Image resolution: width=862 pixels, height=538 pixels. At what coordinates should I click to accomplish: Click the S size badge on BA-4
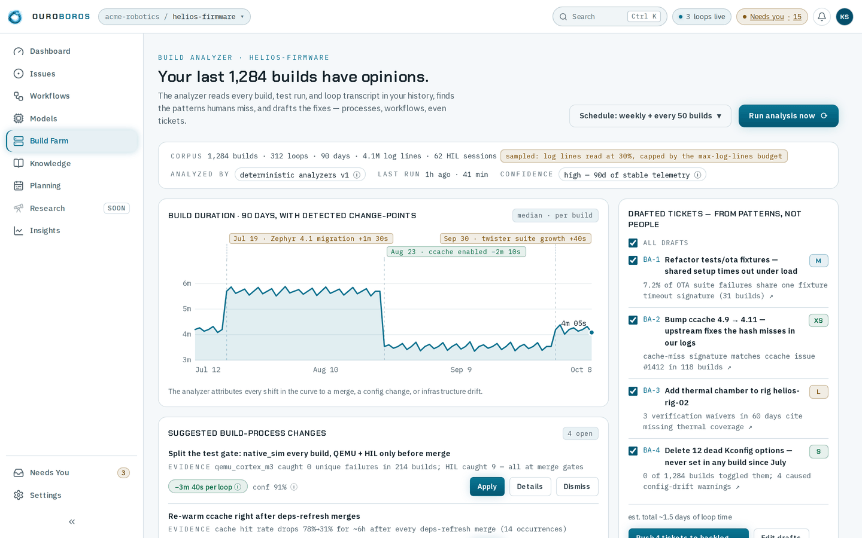(818, 452)
